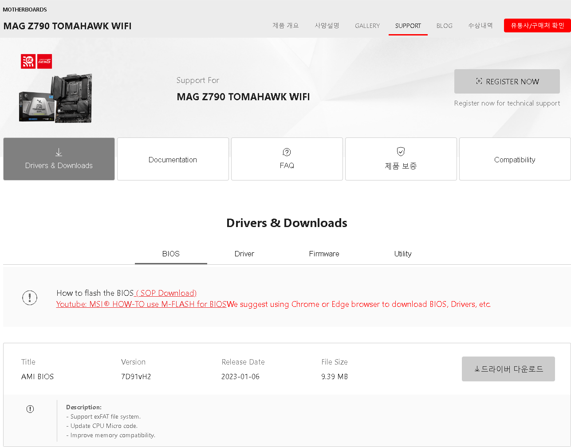571x447 pixels.
Task: Open the Youtube M-FLASH how-to link
Action: click(x=142, y=304)
